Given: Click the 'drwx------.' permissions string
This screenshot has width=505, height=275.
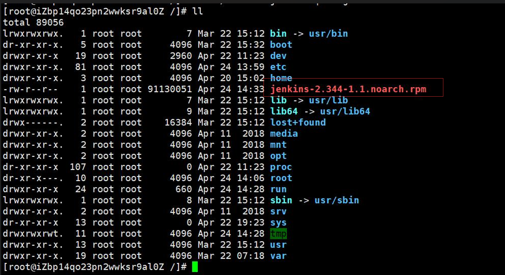Looking at the screenshot, I should pos(33,122).
